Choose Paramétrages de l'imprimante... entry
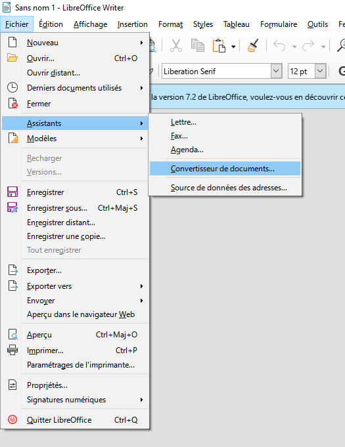 click(x=75, y=365)
